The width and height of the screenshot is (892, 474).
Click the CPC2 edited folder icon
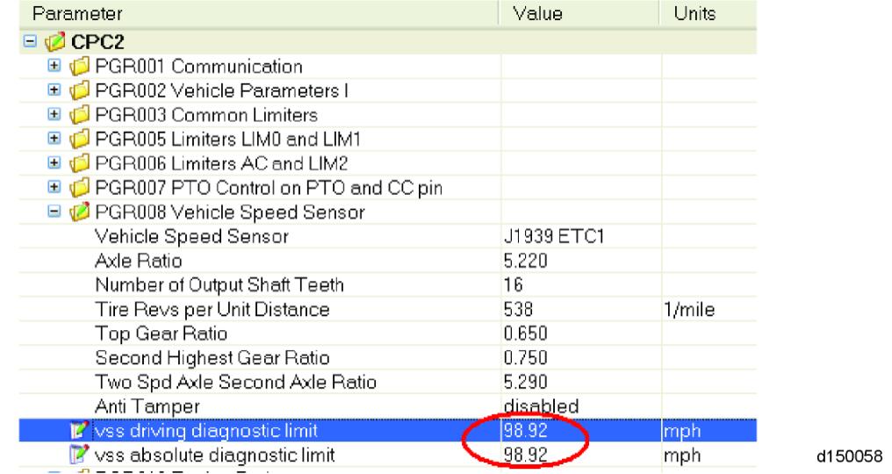55,41
